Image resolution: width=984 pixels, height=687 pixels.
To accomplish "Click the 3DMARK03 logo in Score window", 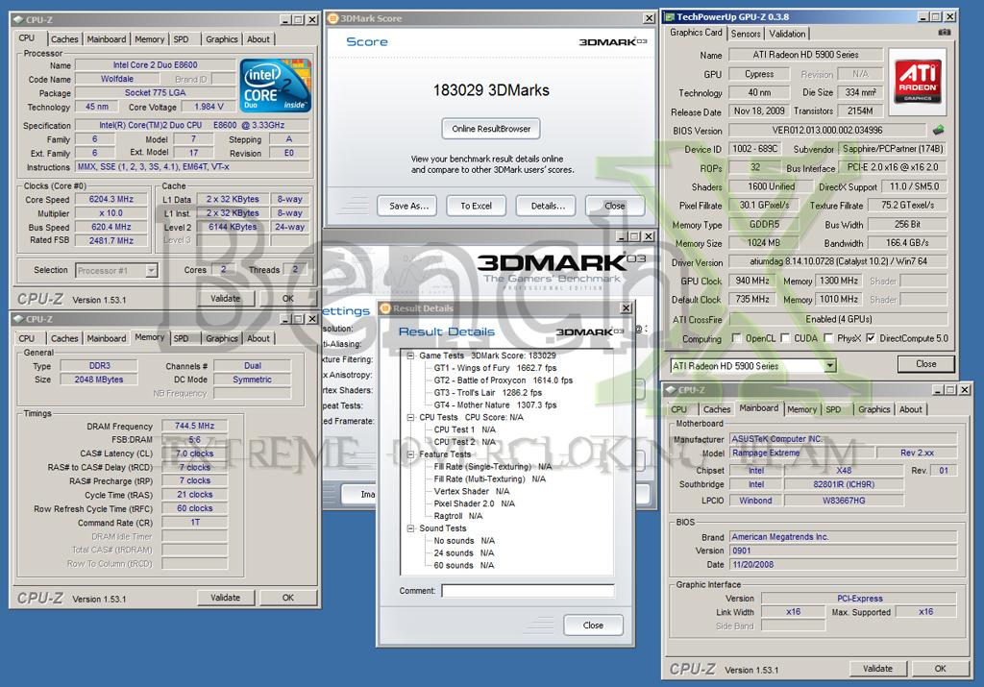I will (x=612, y=42).
